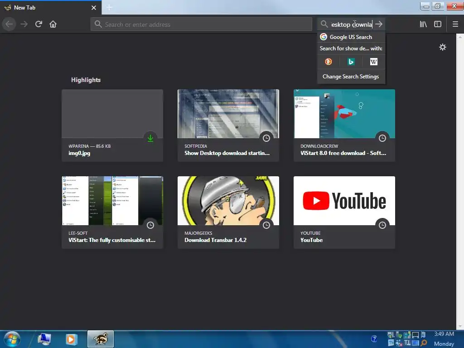Open MajorGeeks Download Transbar thumbnail

tap(228, 201)
